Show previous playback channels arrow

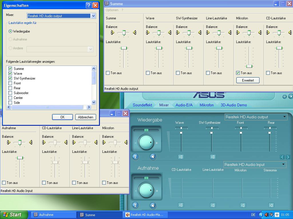click(282, 157)
